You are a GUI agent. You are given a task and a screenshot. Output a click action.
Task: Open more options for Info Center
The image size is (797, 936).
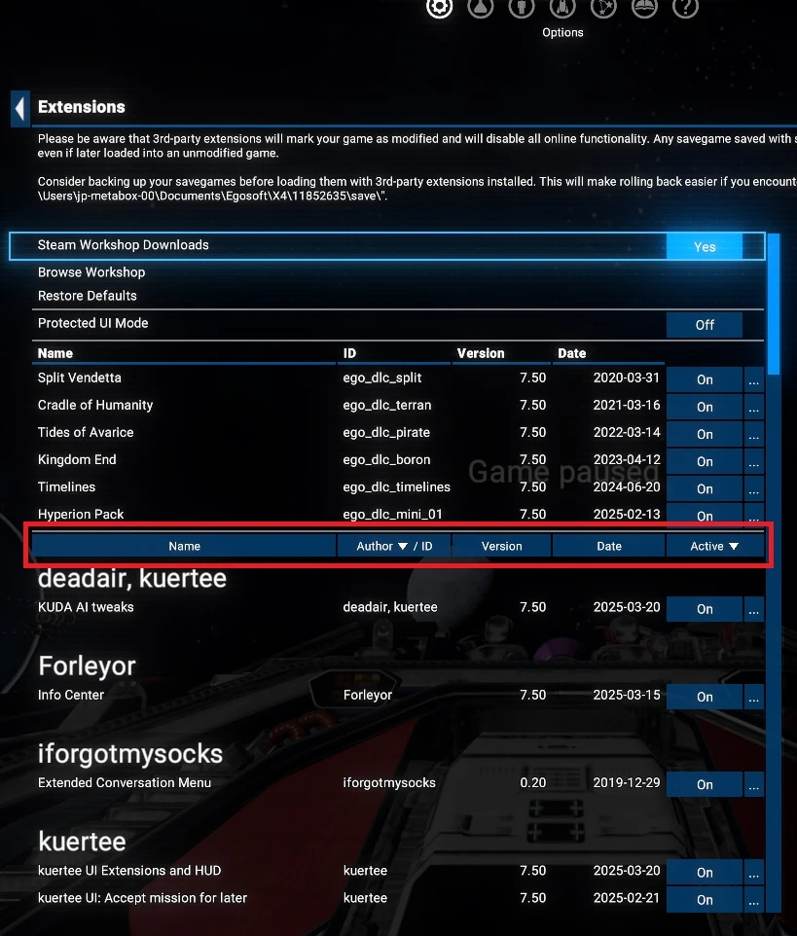754,698
